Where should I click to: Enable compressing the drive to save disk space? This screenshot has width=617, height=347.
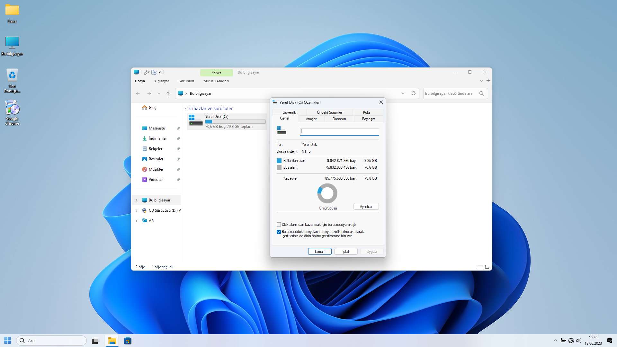click(x=279, y=224)
